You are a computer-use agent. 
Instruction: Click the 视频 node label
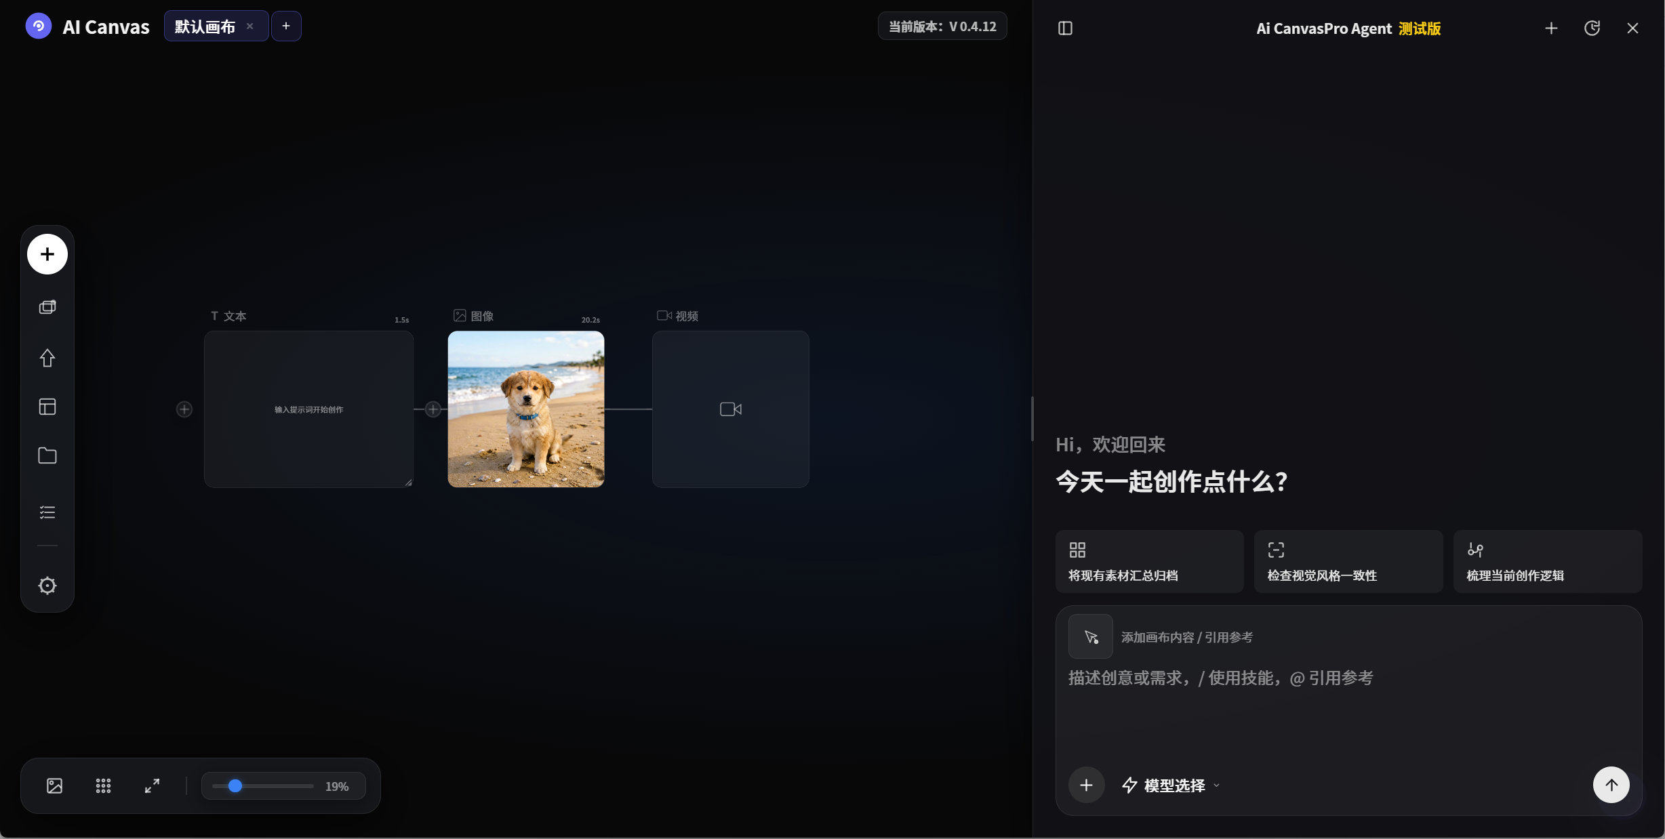pos(678,316)
